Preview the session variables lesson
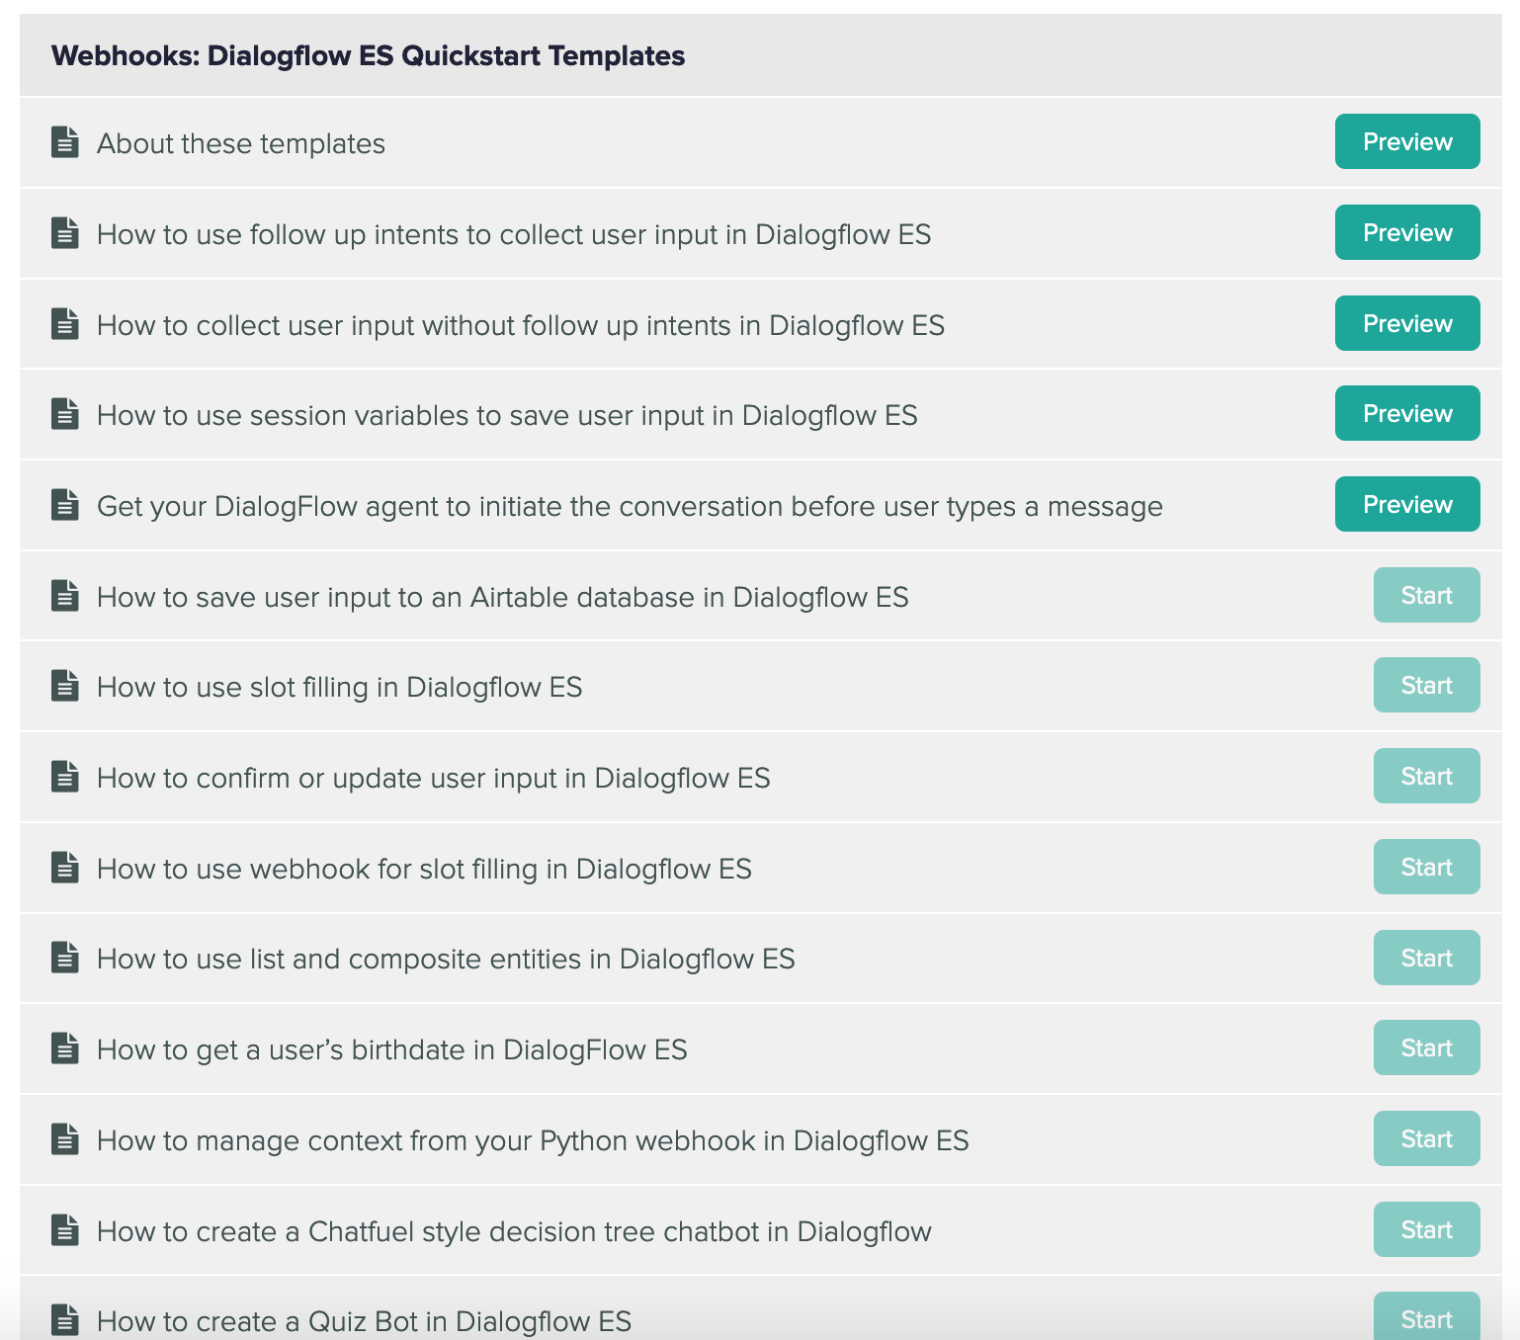The image size is (1520, 1340). [x=1407, y=413]
